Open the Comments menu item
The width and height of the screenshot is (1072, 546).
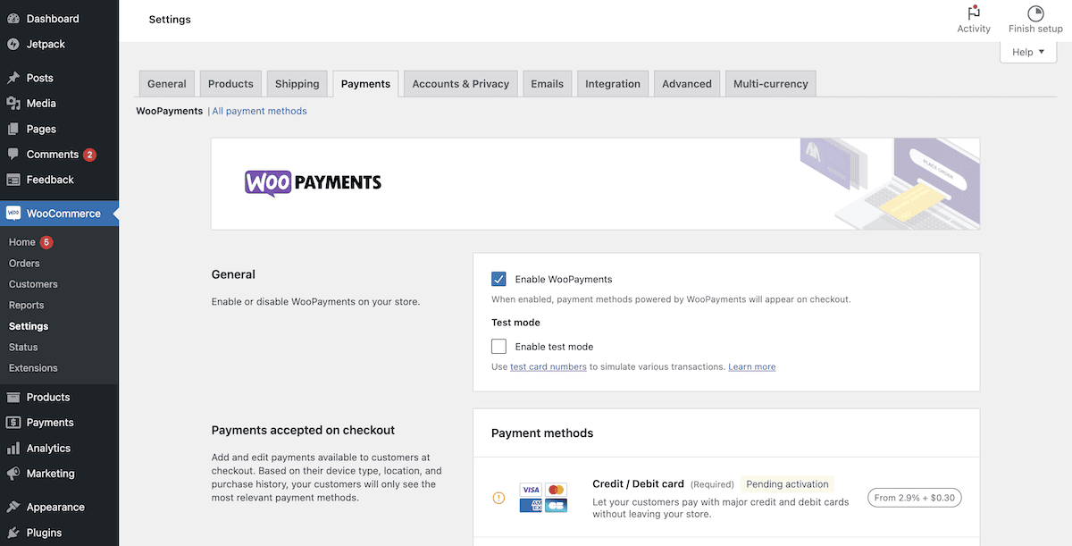pyautogui.click(x=53, y=155)
